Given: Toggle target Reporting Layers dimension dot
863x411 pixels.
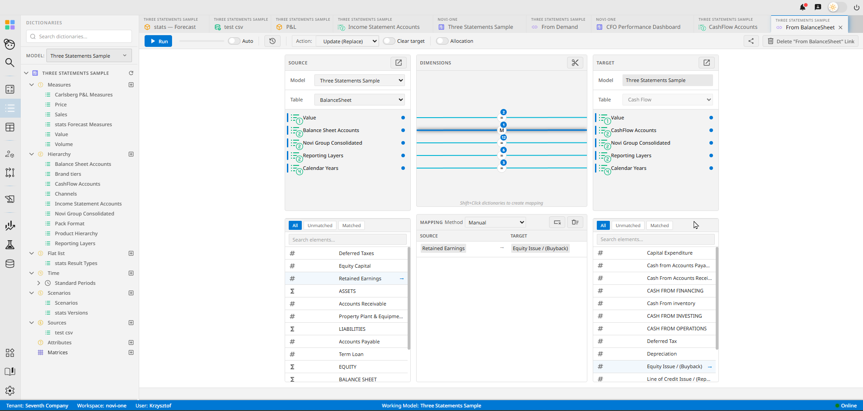Looking at the screenshot, I should (711, 155).
